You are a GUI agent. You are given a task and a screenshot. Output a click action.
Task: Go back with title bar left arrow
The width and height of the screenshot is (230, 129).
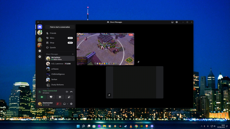click(38, 22)
